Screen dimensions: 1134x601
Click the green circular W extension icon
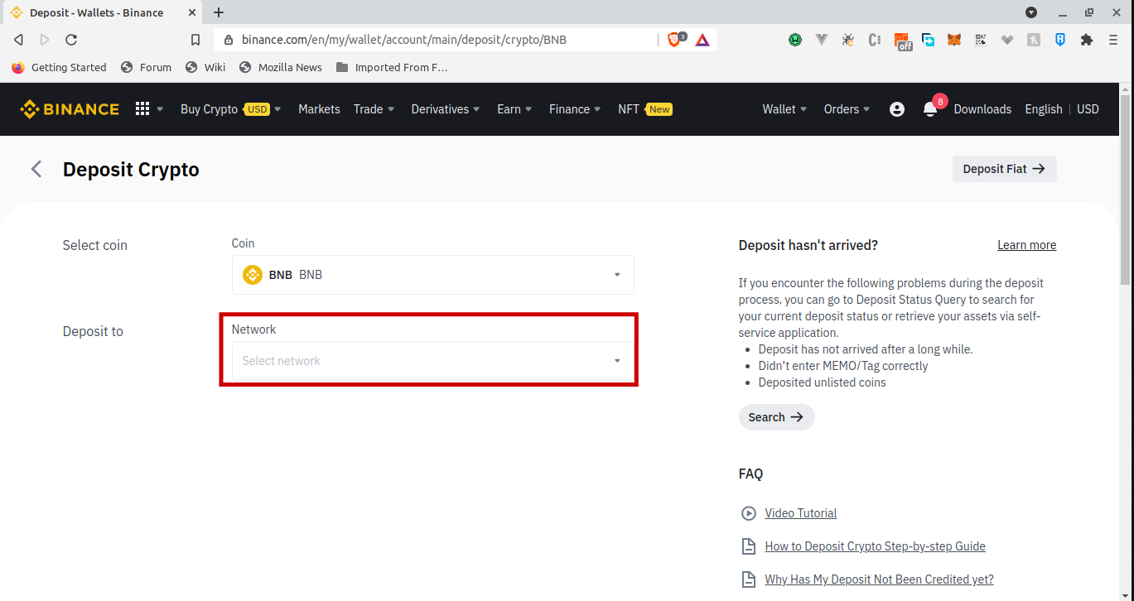(795, 39)
